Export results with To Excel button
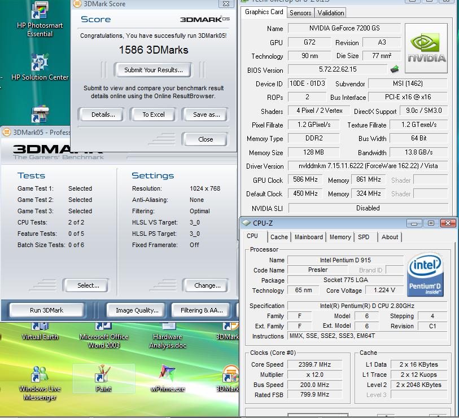This screenshot has height=418, width=459. click(x=154, y=115)
